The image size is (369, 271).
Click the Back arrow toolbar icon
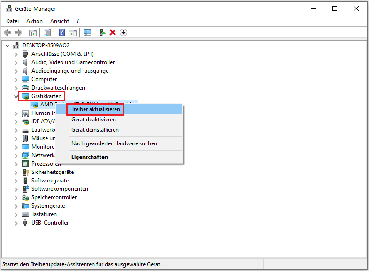coord(8,32)
